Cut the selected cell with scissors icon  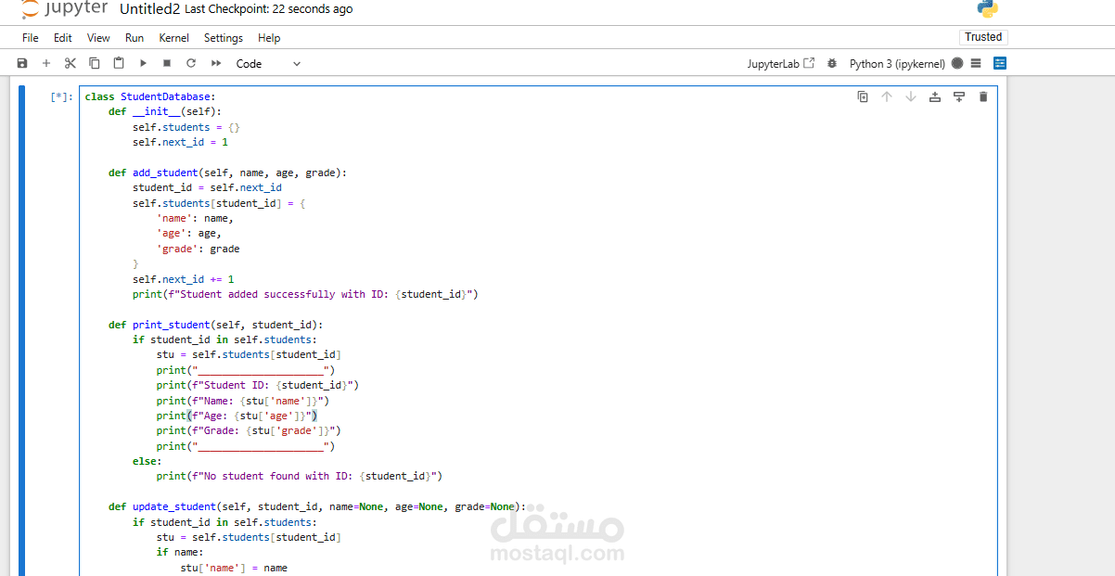[x=70, y=63]
